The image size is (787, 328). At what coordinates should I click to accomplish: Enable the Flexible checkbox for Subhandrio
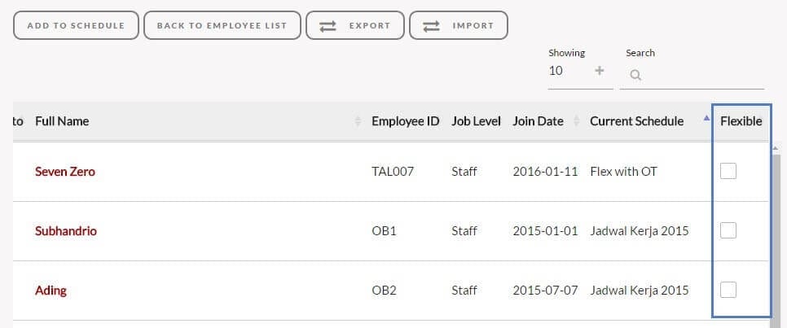tap(728, 230)
